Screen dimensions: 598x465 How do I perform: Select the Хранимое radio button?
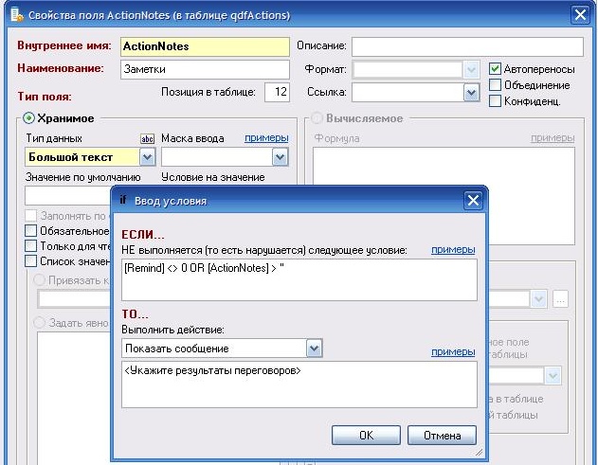click(28, 118)
